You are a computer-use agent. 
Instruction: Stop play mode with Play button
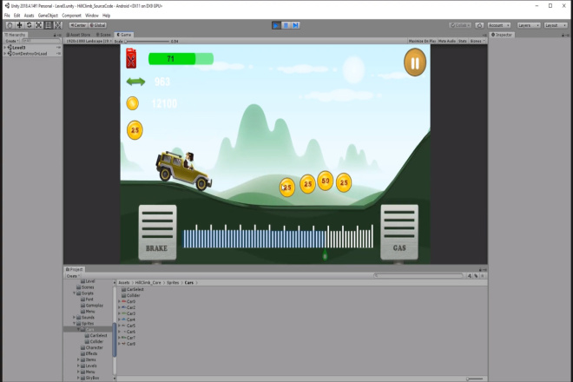click(x=276, y=25)
